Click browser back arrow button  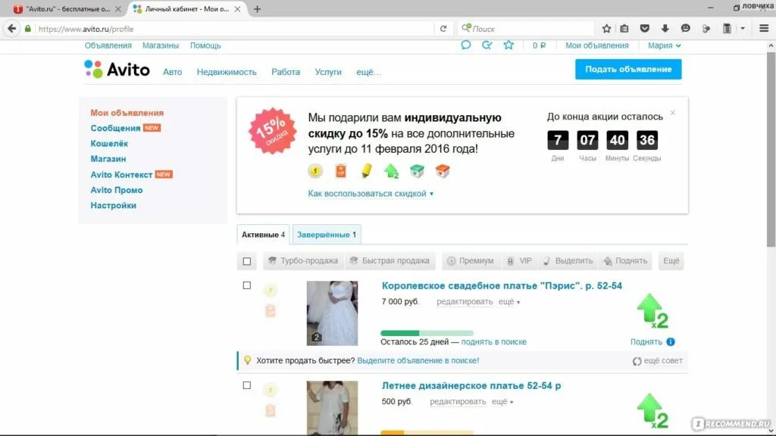(x=12, y=29)
